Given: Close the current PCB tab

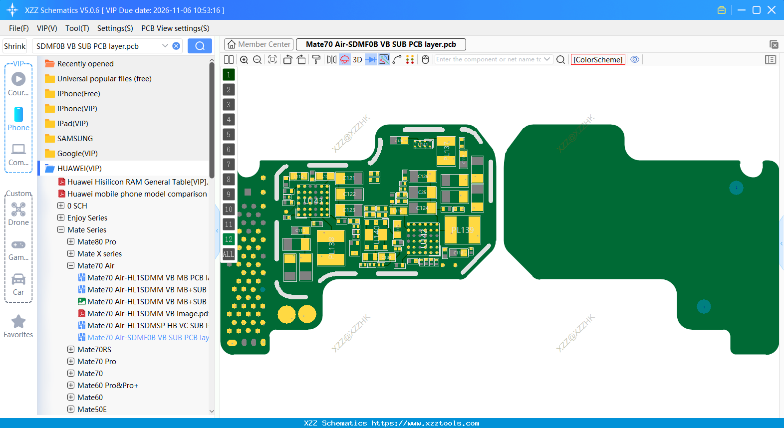Looking at the screenshot, I should tap(774, 44).
